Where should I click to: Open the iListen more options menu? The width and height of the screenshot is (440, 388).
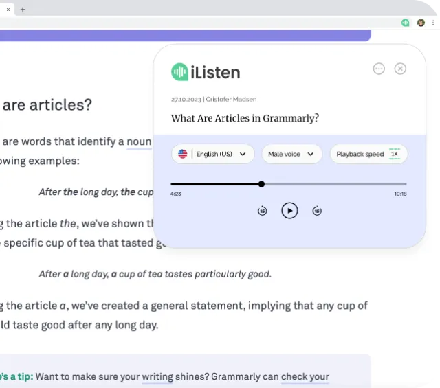tap(379, 69)
